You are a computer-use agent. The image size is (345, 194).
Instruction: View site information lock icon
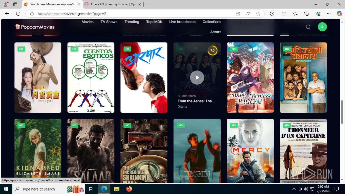point(32,14)
